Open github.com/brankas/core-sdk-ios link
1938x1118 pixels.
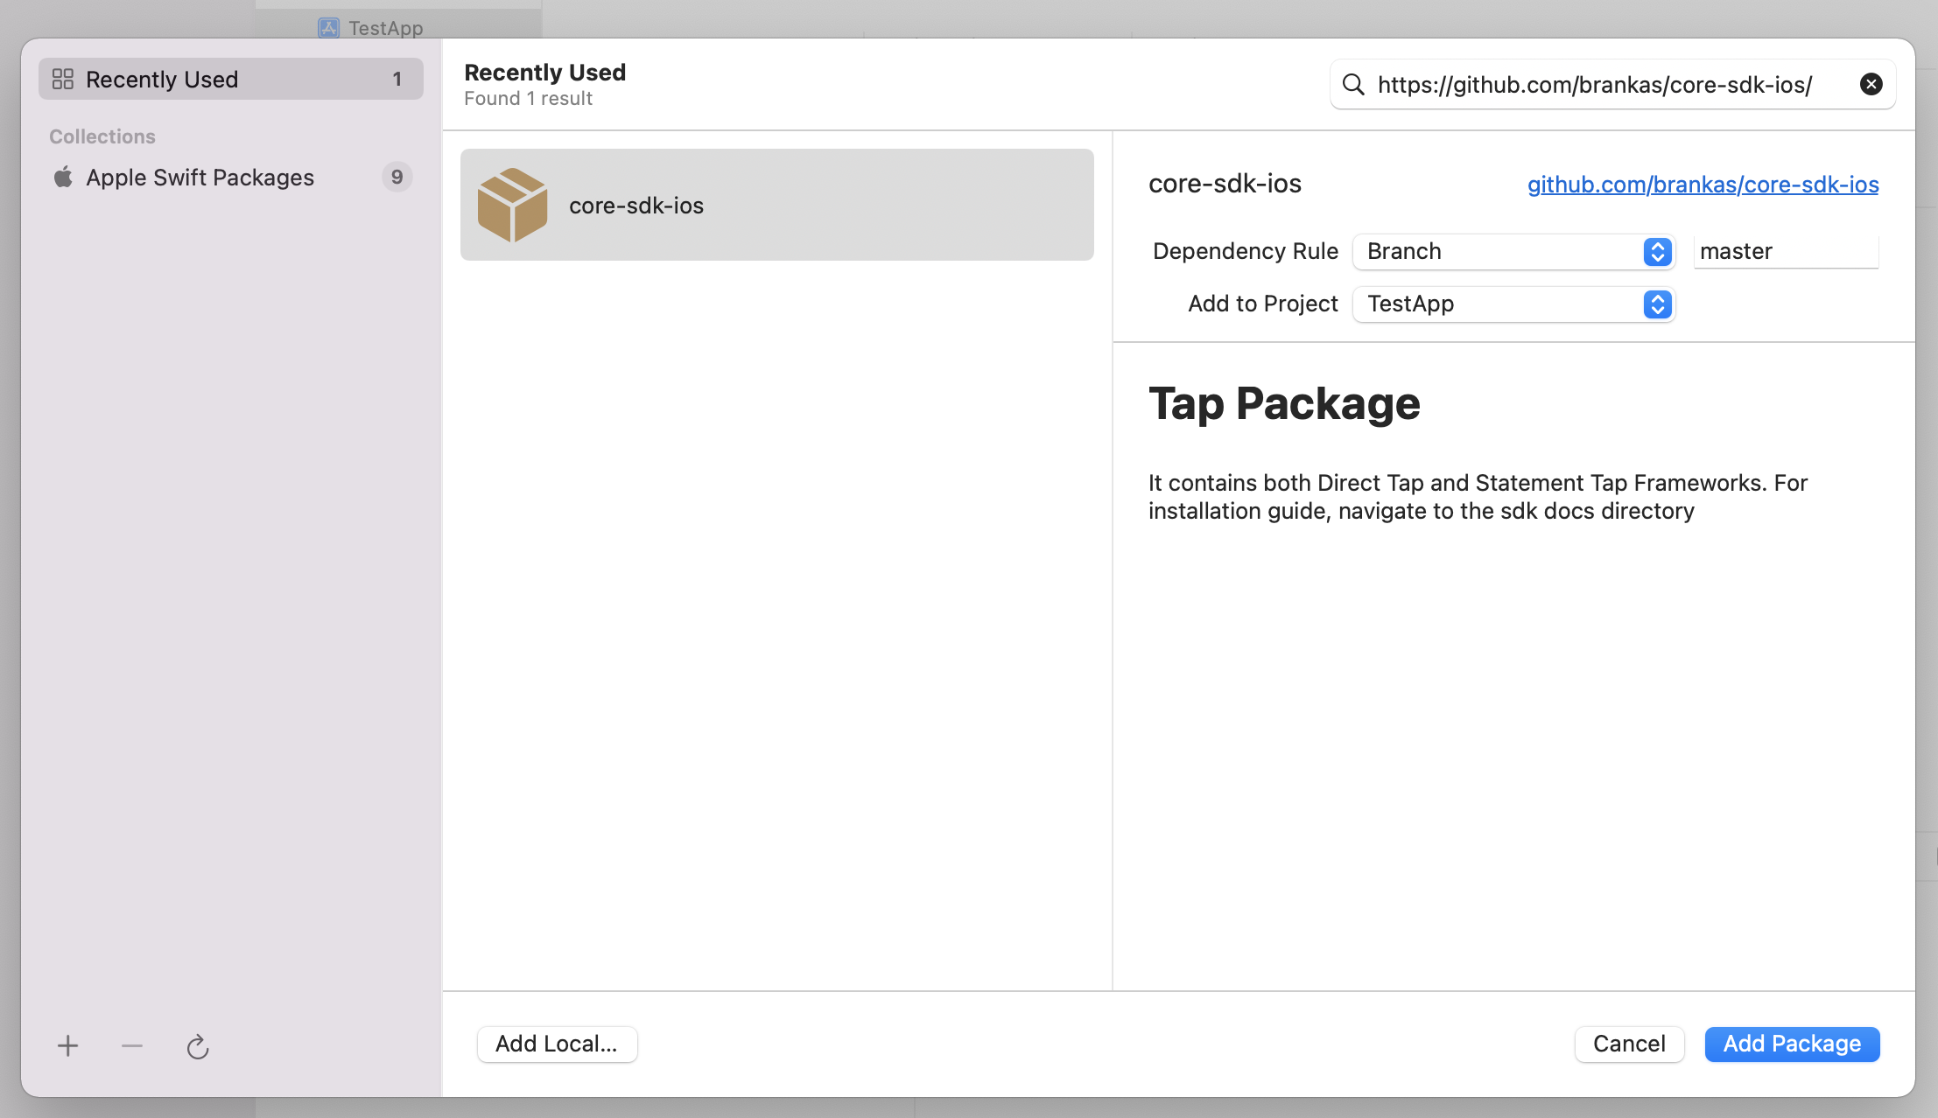1703,185
